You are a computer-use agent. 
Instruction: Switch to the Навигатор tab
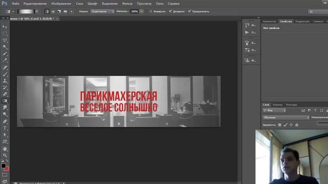coord(270,21)
